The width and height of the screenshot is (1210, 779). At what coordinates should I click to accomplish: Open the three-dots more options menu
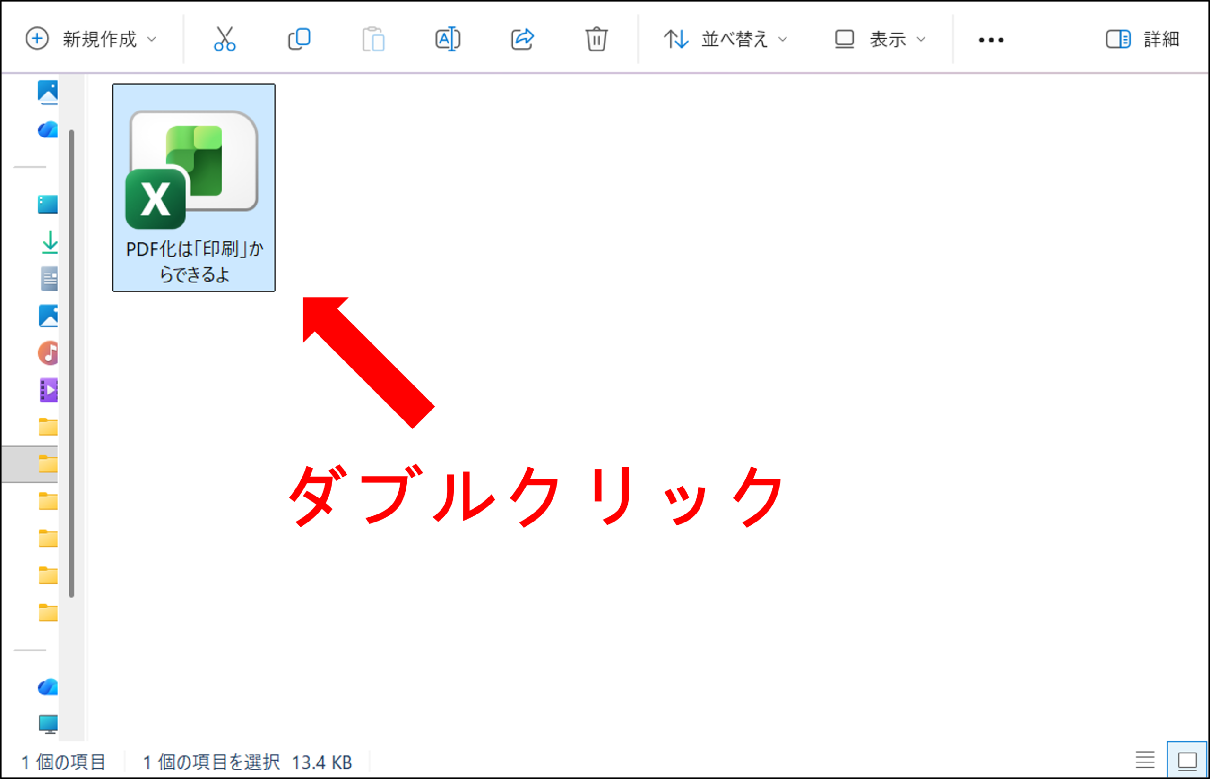point(991,40)
